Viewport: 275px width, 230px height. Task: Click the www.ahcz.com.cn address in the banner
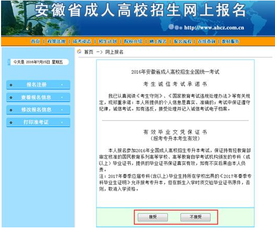pyautogui.click(x=214, y=28)
